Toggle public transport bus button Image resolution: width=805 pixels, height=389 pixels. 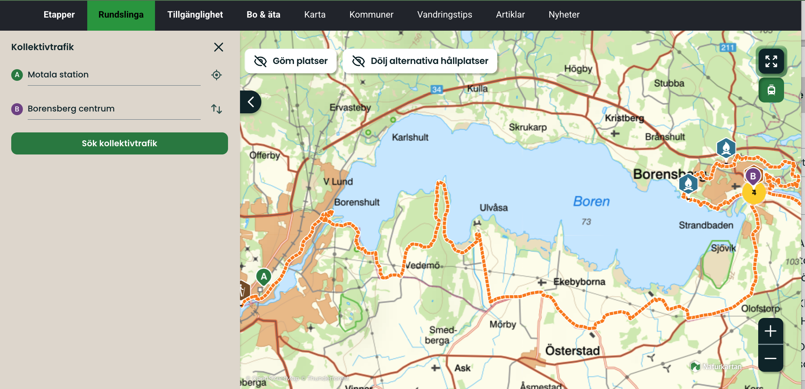coord(771,90)
